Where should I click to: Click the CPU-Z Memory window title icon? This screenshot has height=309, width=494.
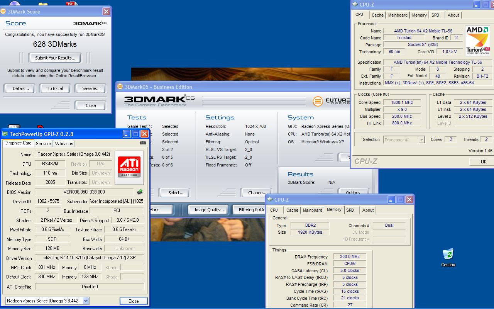pos(270,200)
